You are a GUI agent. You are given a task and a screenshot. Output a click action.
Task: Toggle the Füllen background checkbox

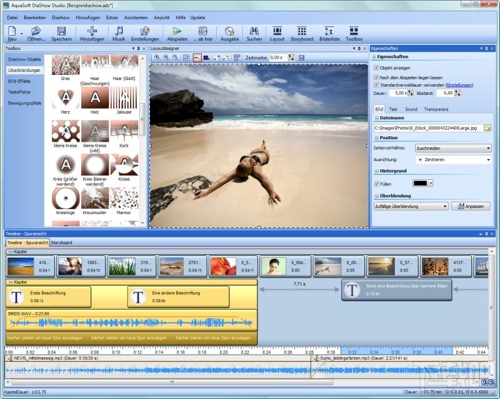coord(376,184)
